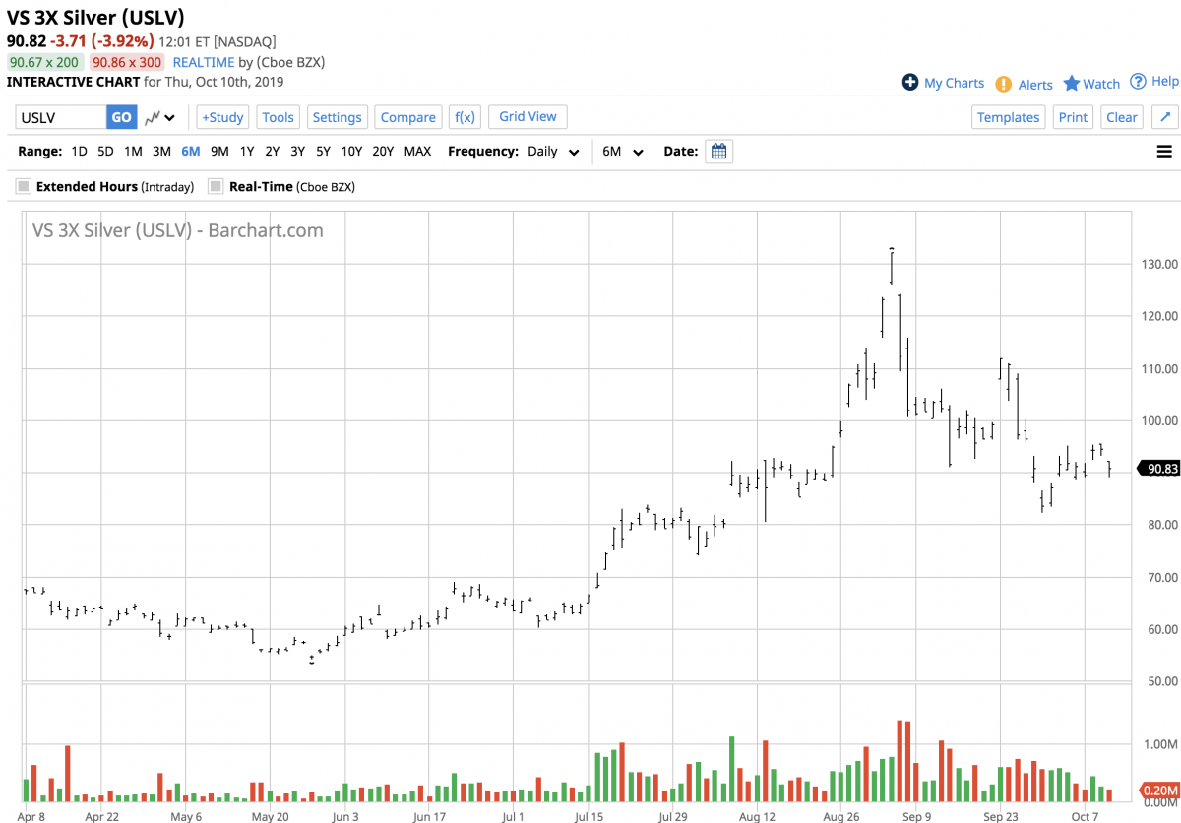
Task: Open the chart type dropdown next to GO
Action: [160, 118]
